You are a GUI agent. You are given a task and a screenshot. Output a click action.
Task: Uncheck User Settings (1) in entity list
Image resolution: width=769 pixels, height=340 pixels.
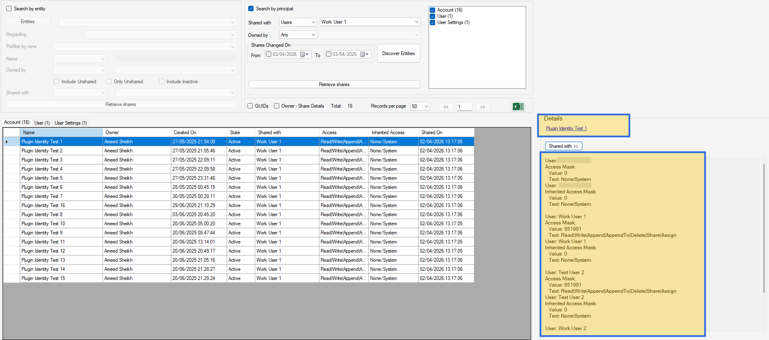click(x=432, y=22)
